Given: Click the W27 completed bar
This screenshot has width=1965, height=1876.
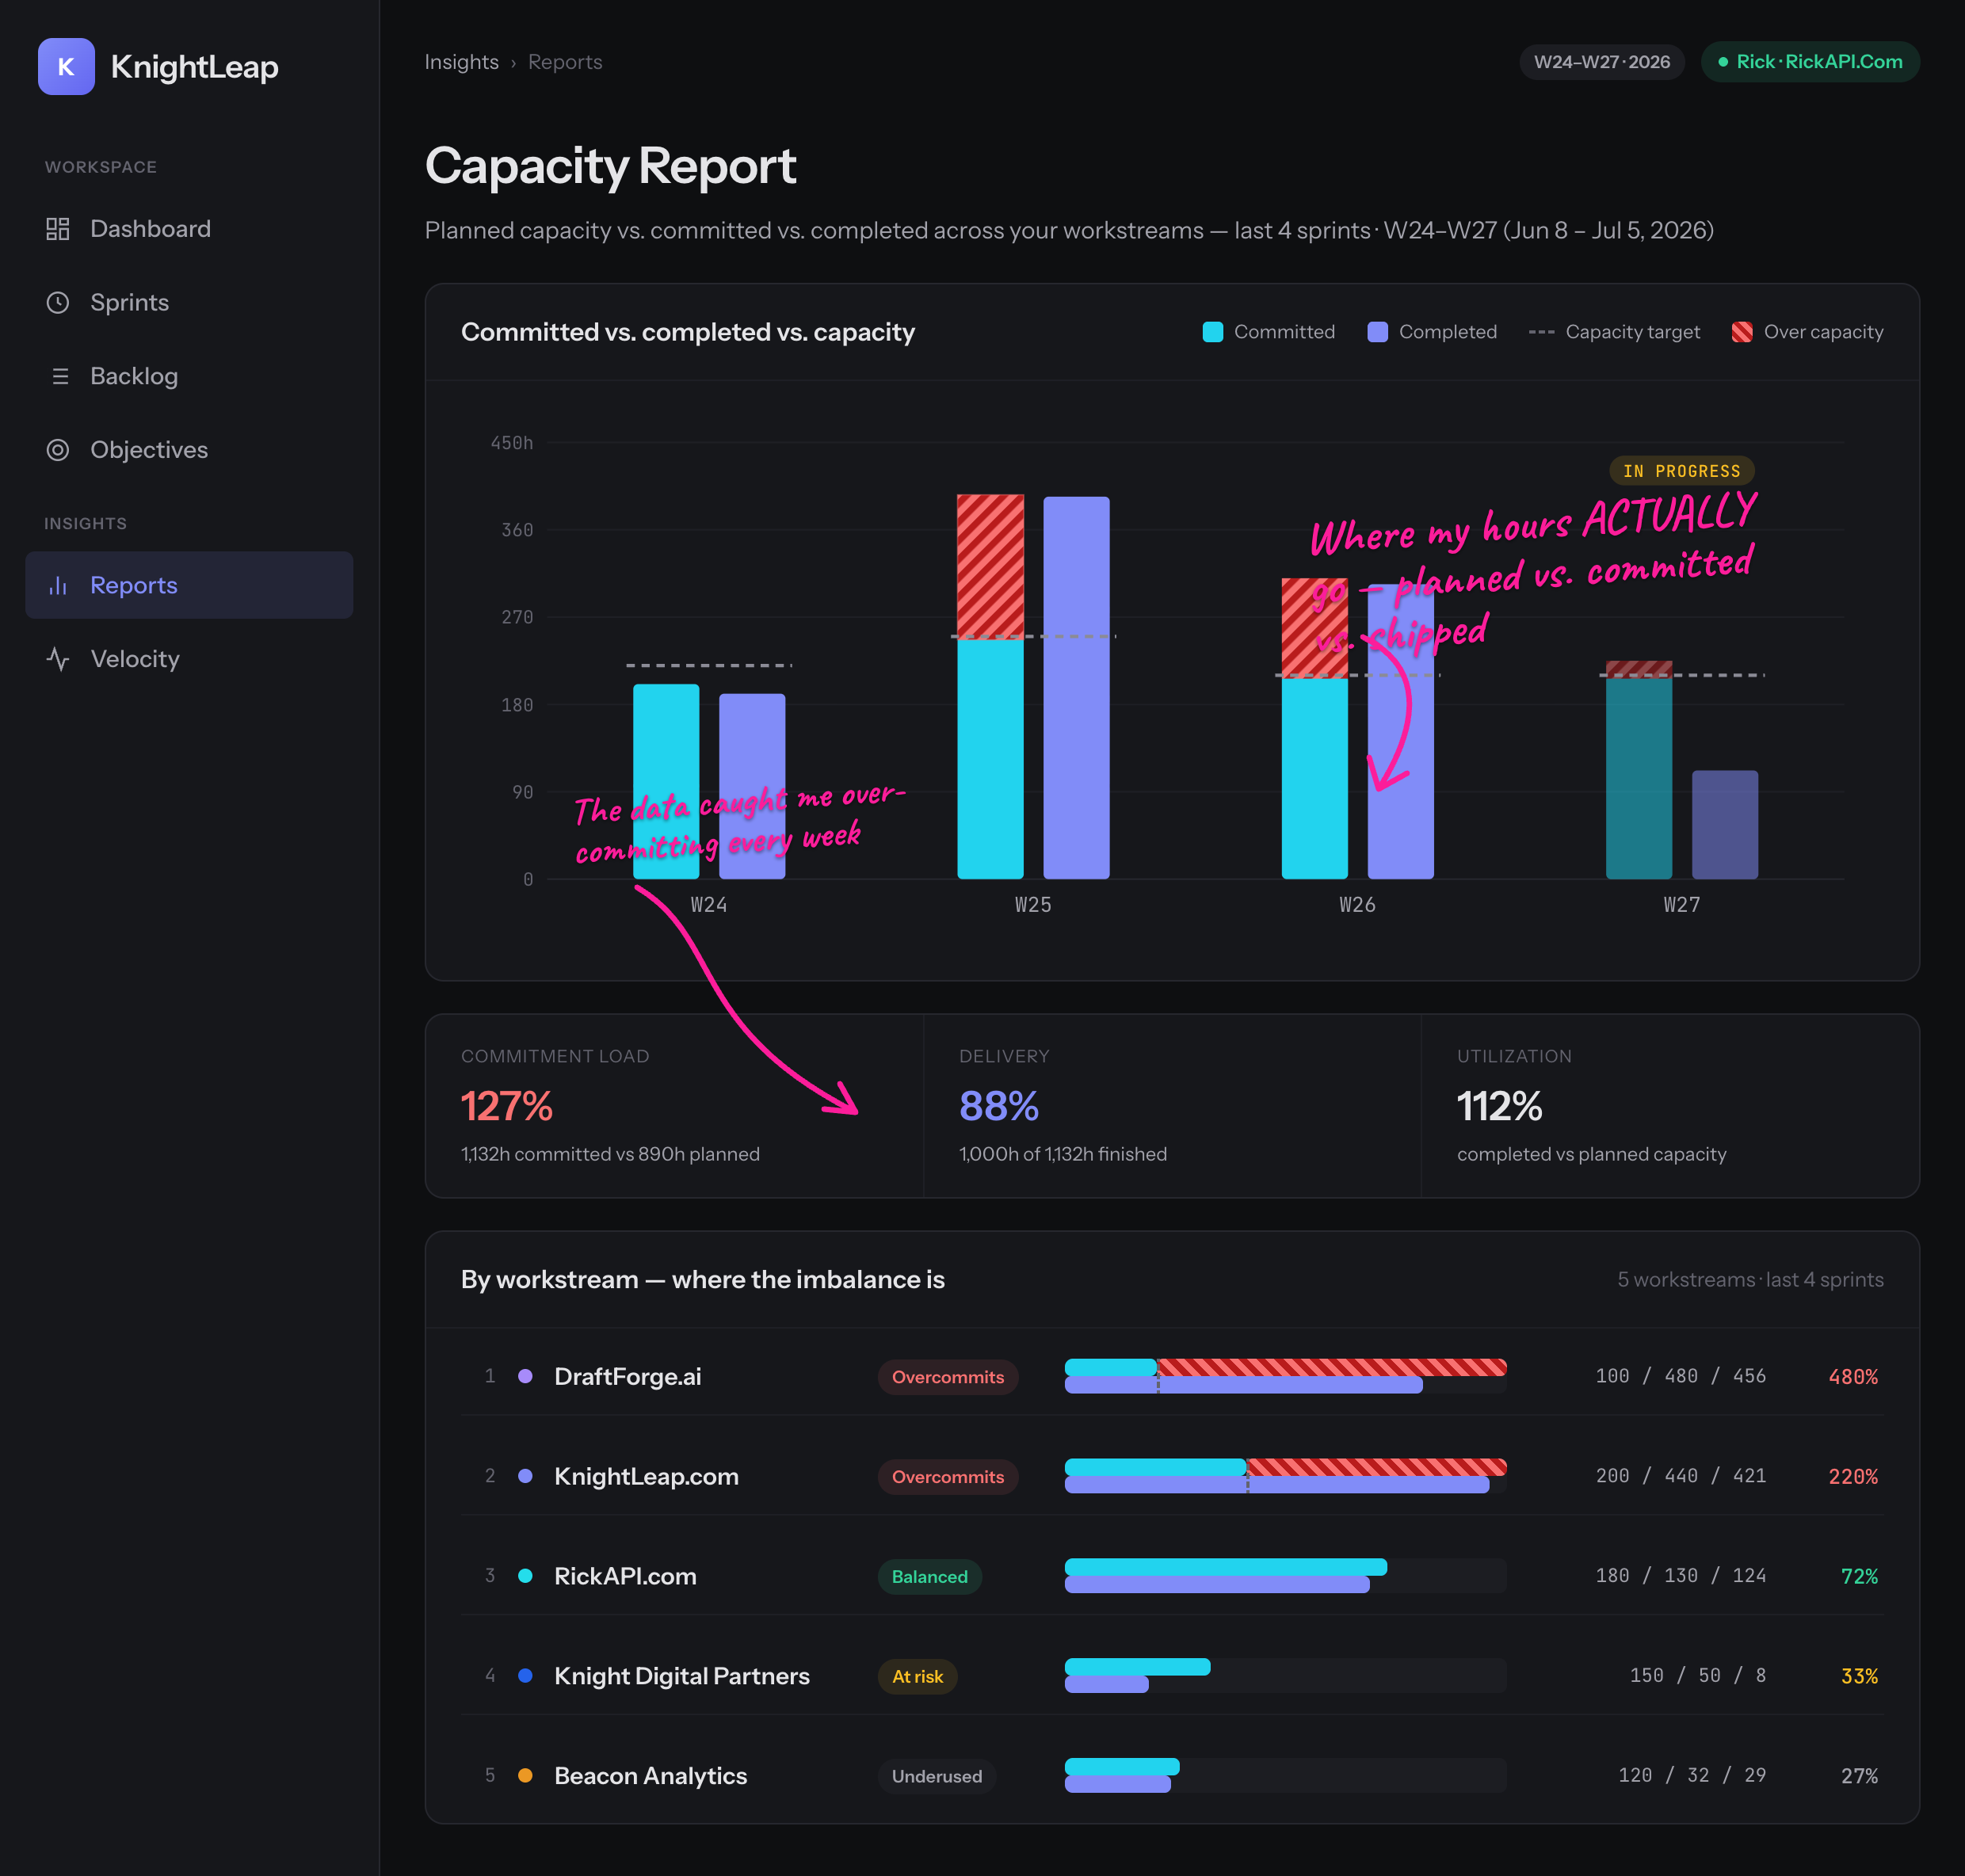Looking at the screenshot, I should [1725, 825].
